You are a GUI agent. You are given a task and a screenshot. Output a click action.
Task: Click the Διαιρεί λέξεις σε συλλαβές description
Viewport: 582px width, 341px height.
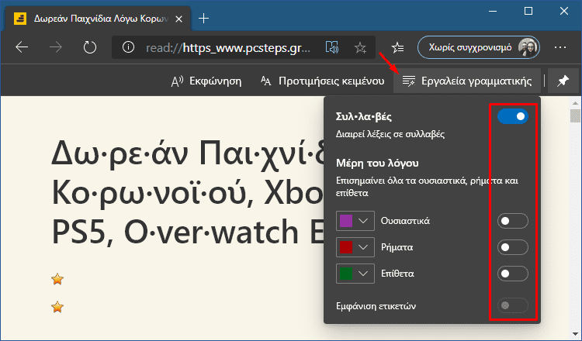click(390, 134)
